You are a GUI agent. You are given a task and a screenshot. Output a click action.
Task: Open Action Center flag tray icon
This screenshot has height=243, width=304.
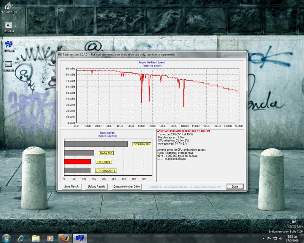click(269, 238)
